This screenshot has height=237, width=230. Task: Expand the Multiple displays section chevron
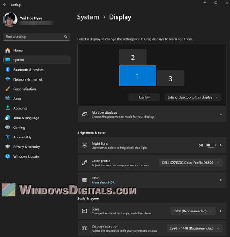[x=220, y=114]
